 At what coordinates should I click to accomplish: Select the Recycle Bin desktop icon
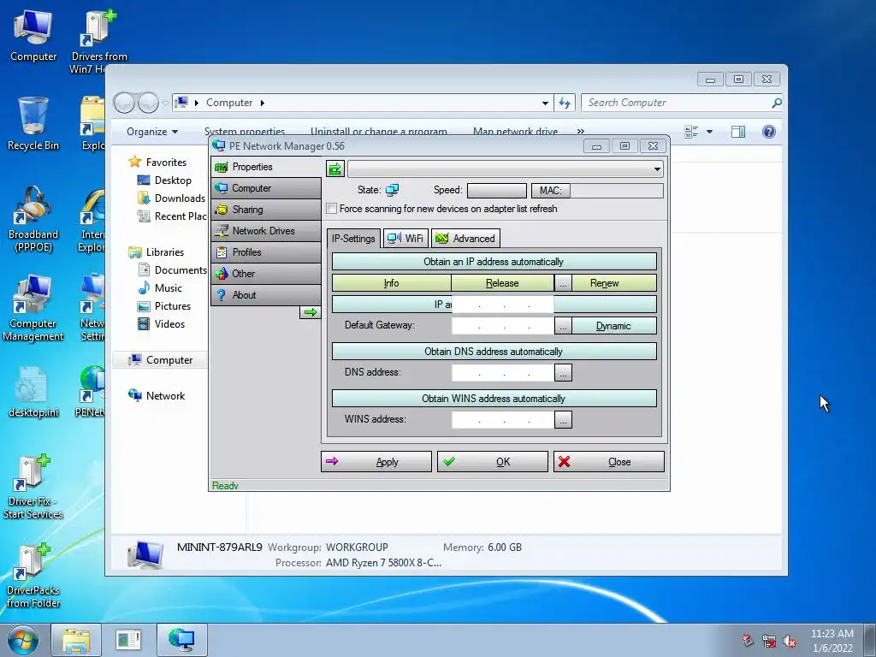pos(33,123)
